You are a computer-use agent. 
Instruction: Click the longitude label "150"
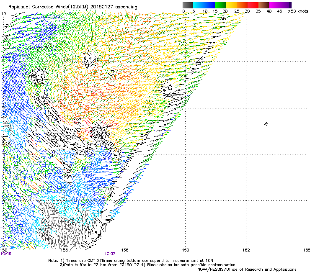[3, 250]
